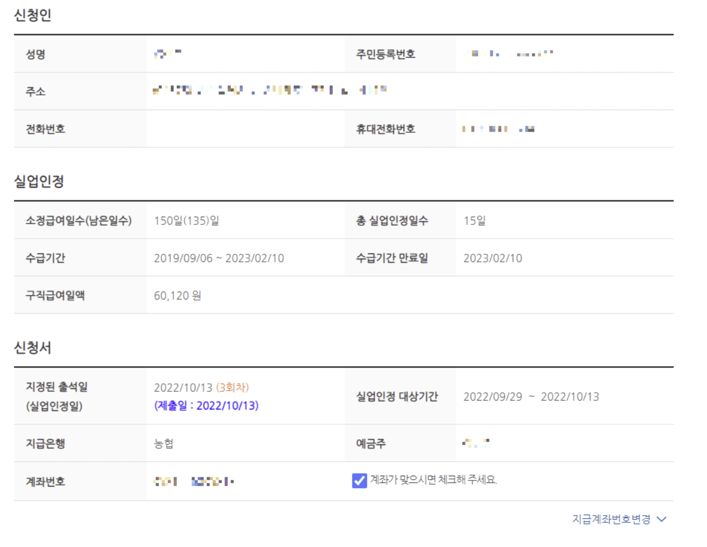707x547 pixels.
Task: Click the masked 휴대전화번호 value
Action: 496,128
